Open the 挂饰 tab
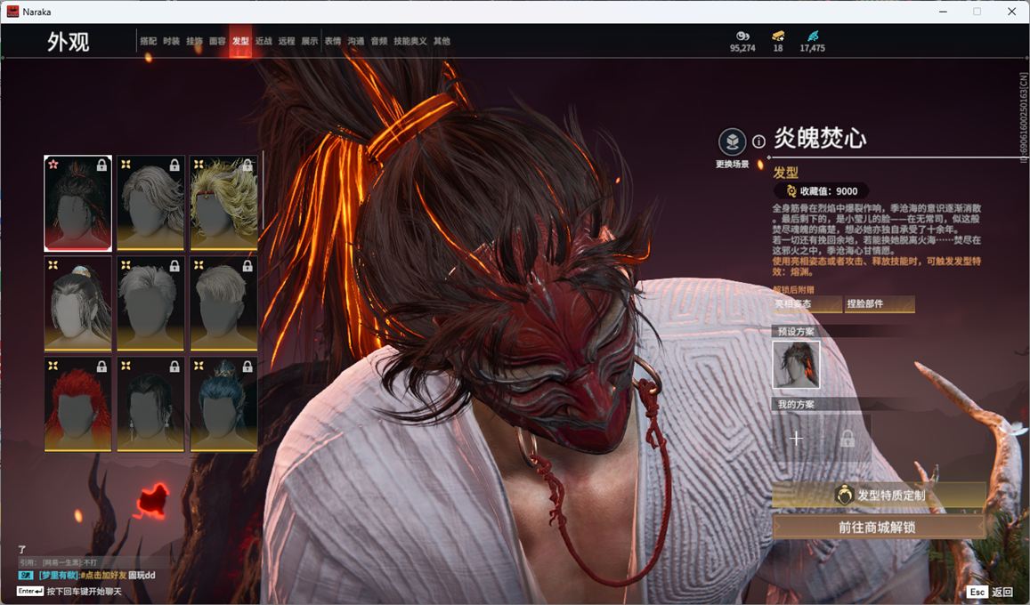Screen dimensions: 1030x605 point(194,41)
